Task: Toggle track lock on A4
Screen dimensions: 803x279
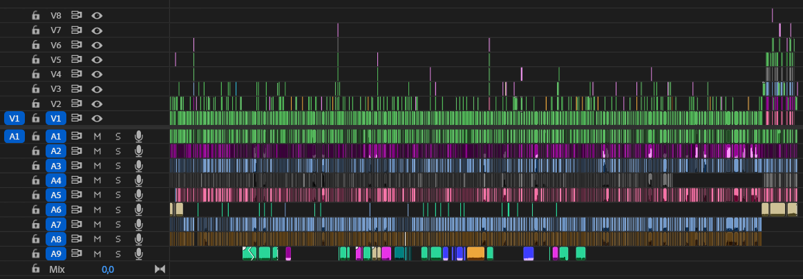Action: coord(35,180)
